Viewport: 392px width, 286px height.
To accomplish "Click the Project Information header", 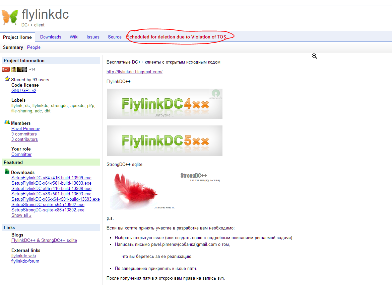I will pos(51,61).
